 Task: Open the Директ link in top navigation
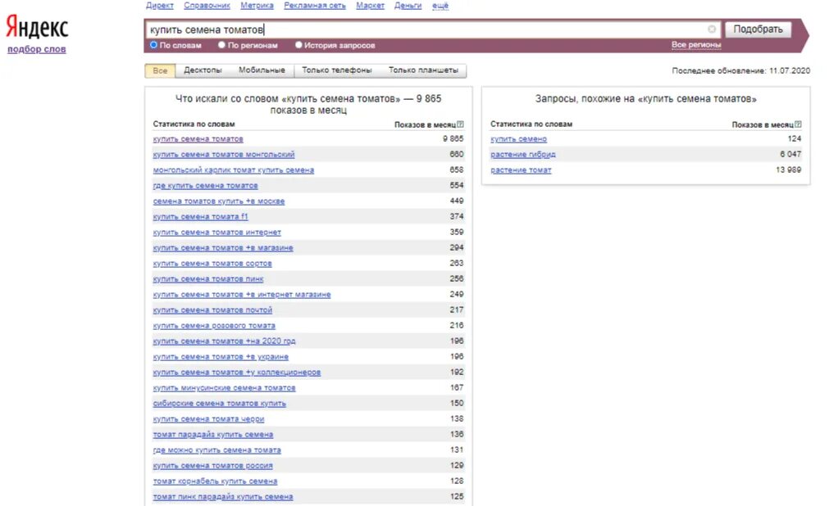160,6
